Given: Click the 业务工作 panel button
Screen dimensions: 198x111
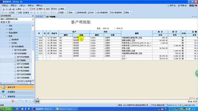Looking at the screenshot, I should 17,87.
